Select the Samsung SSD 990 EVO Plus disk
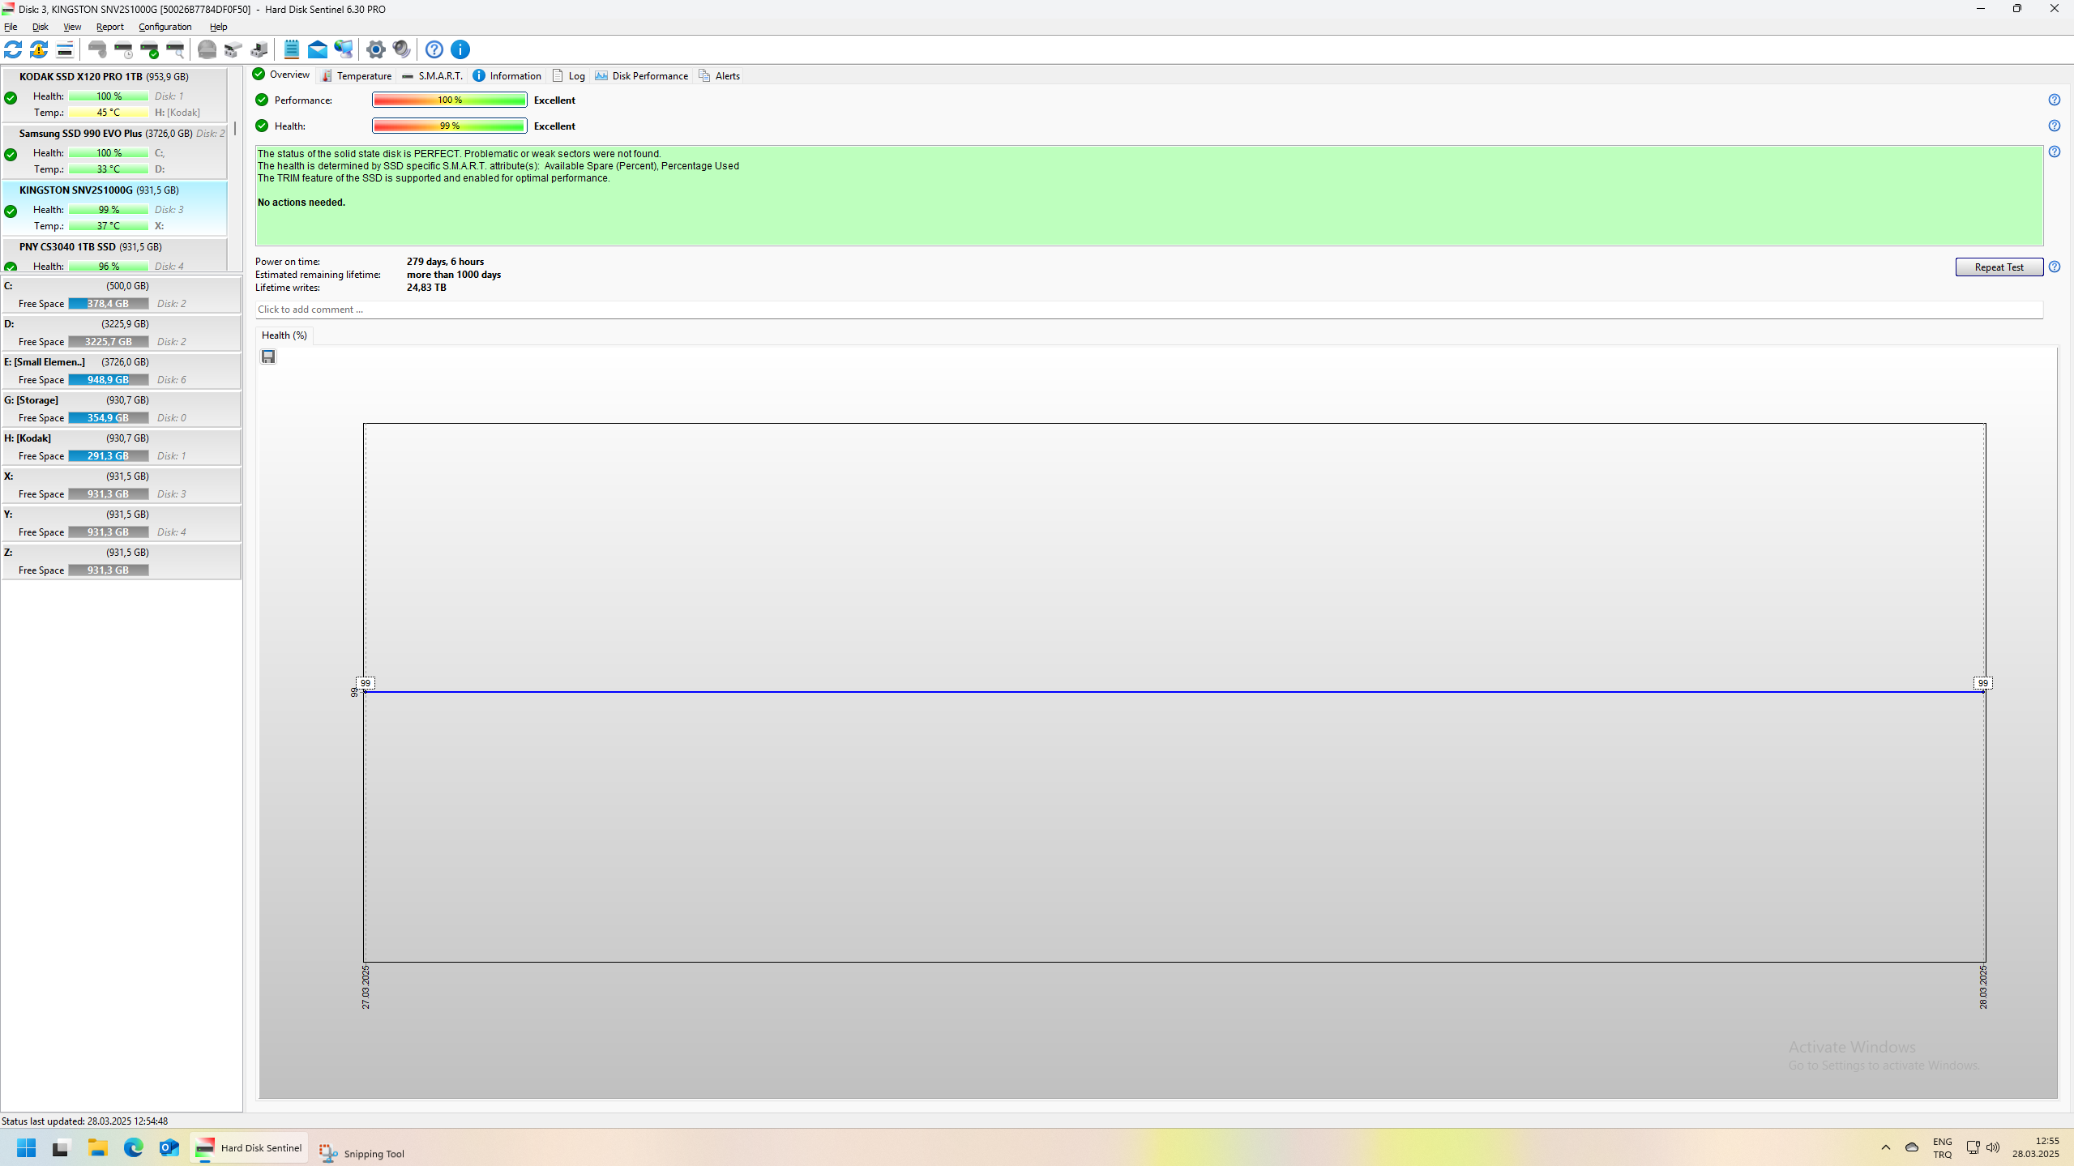The width and height of the screenshot is (2074, 1166). click(x=114, y=152)
